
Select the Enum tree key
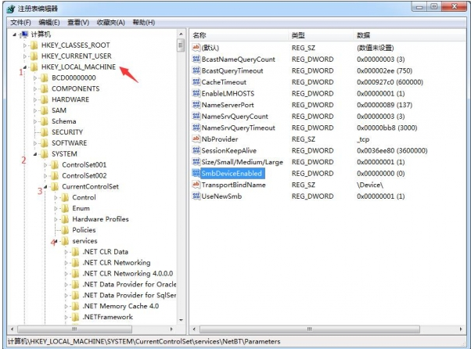click(x=81, y=208)
